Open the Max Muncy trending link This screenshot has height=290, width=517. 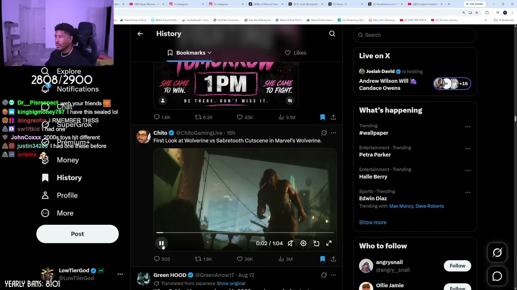click(401, 206)
